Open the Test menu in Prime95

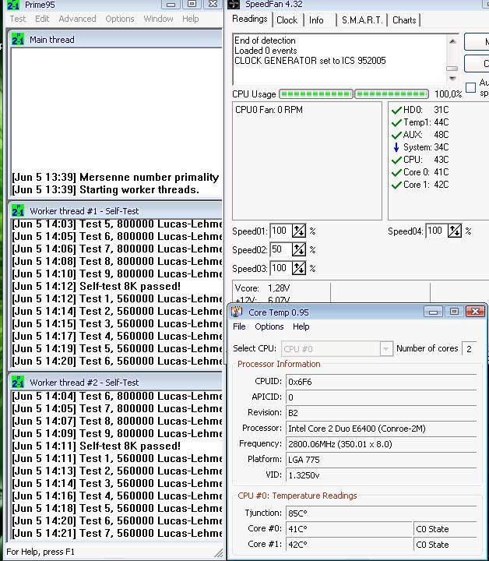click(x=17, y=19)
